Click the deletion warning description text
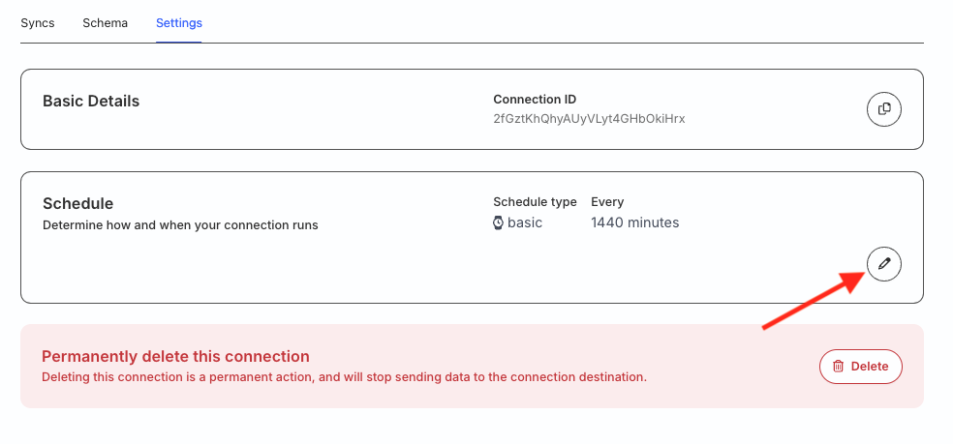Screen dimensions: 953x444 coord(344,377)
